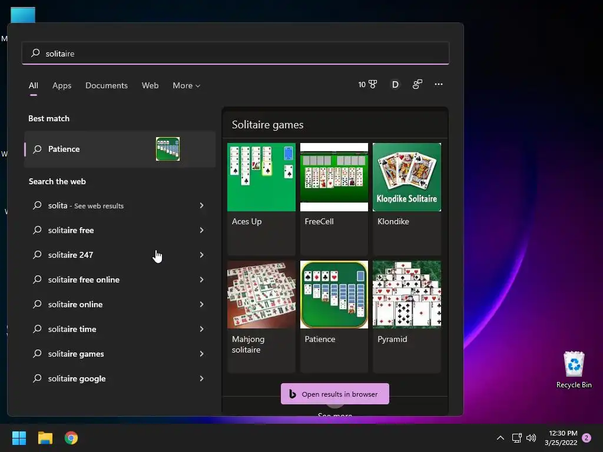Choose the solitaire free online suggestion

(x=120, y=280)
